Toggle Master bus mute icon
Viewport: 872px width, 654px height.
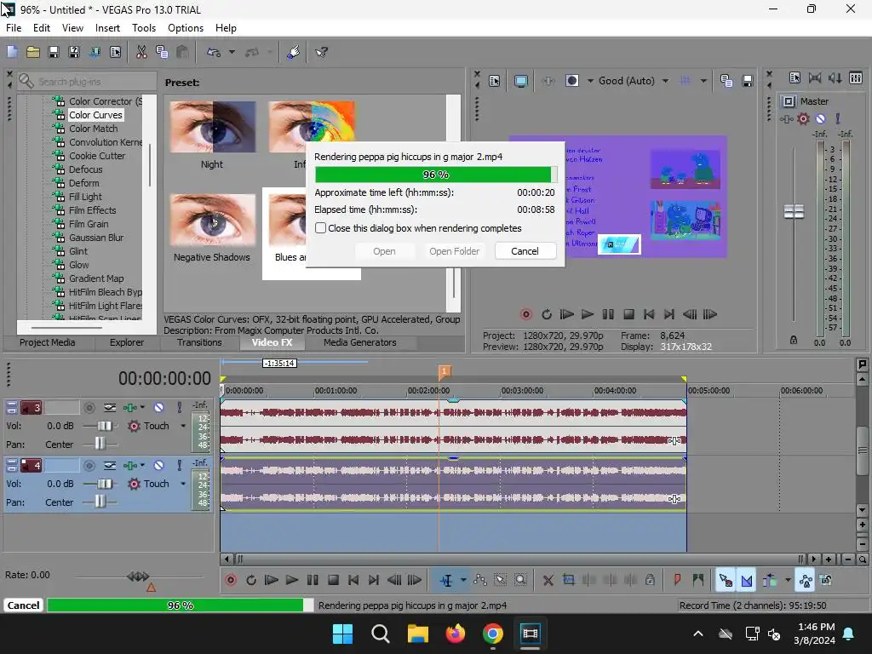click(820, 118)
